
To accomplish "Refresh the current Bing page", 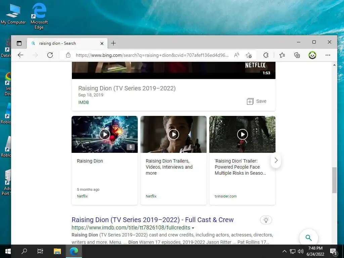I will (50, 55).
